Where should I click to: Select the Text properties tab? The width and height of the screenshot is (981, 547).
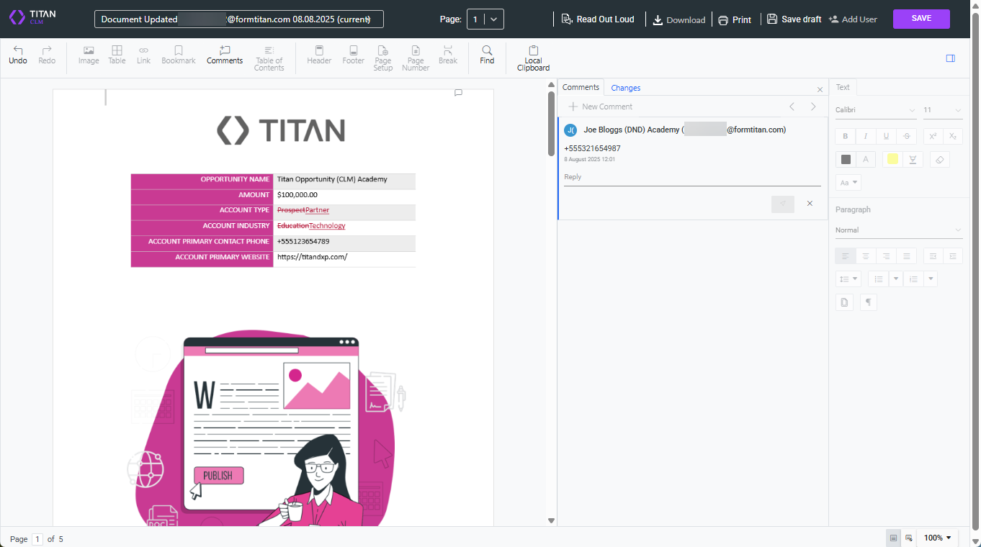coord(842,87)
